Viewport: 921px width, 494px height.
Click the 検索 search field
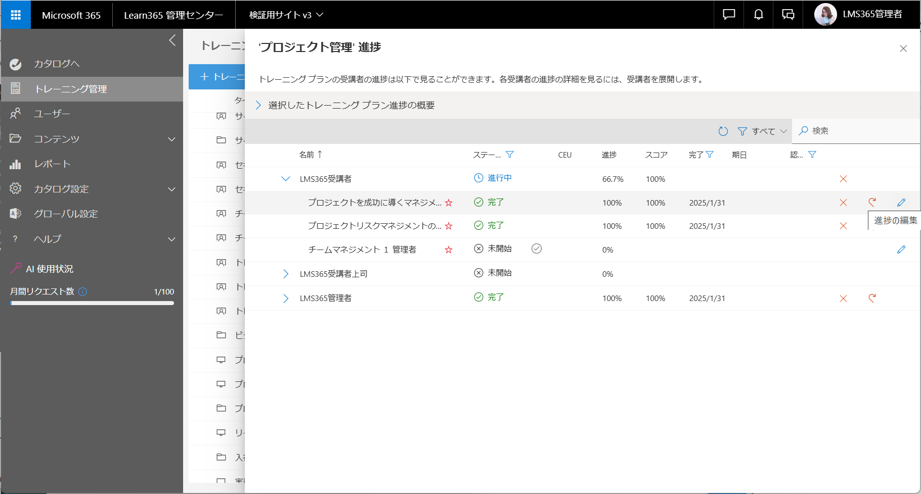pos(856,131)
